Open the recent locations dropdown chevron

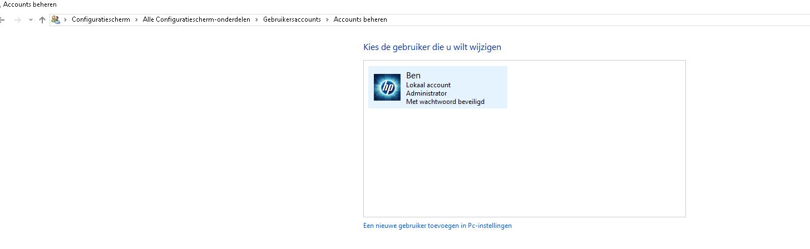click(x=31, y=19)
